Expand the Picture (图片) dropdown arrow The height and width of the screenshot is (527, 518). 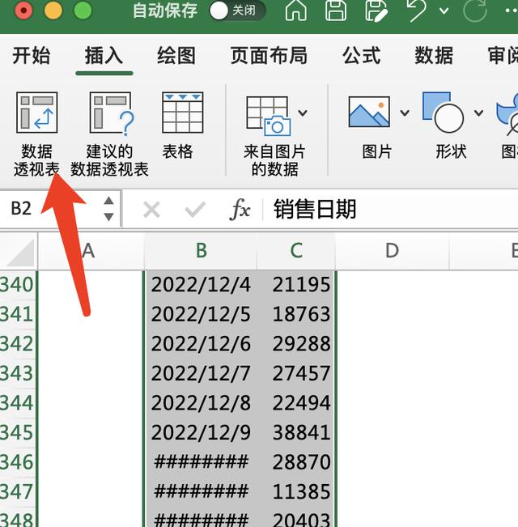[x=404, y=113]
